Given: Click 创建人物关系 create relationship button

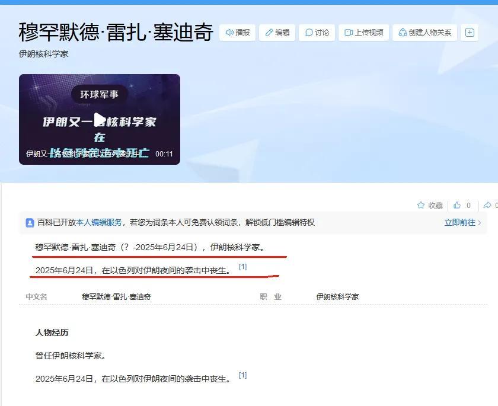Looking at the screenshot, I should (424, 33).
